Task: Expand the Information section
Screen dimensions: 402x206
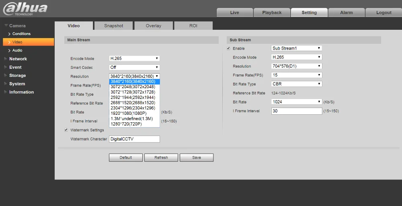Action: tap(21, 92)
